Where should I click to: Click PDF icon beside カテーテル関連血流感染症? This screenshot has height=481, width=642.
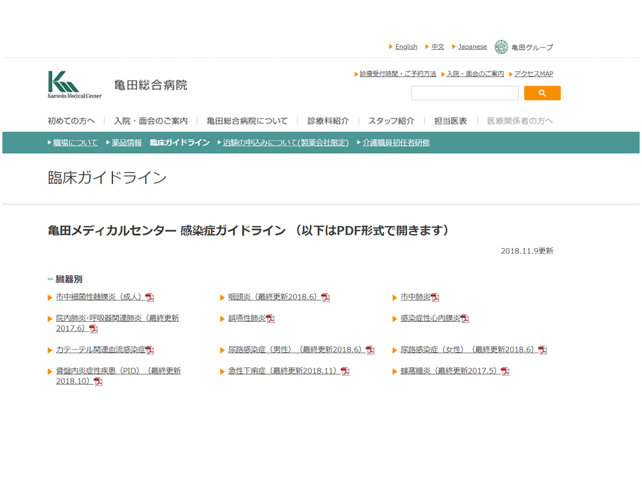click(x=150, y=350)
